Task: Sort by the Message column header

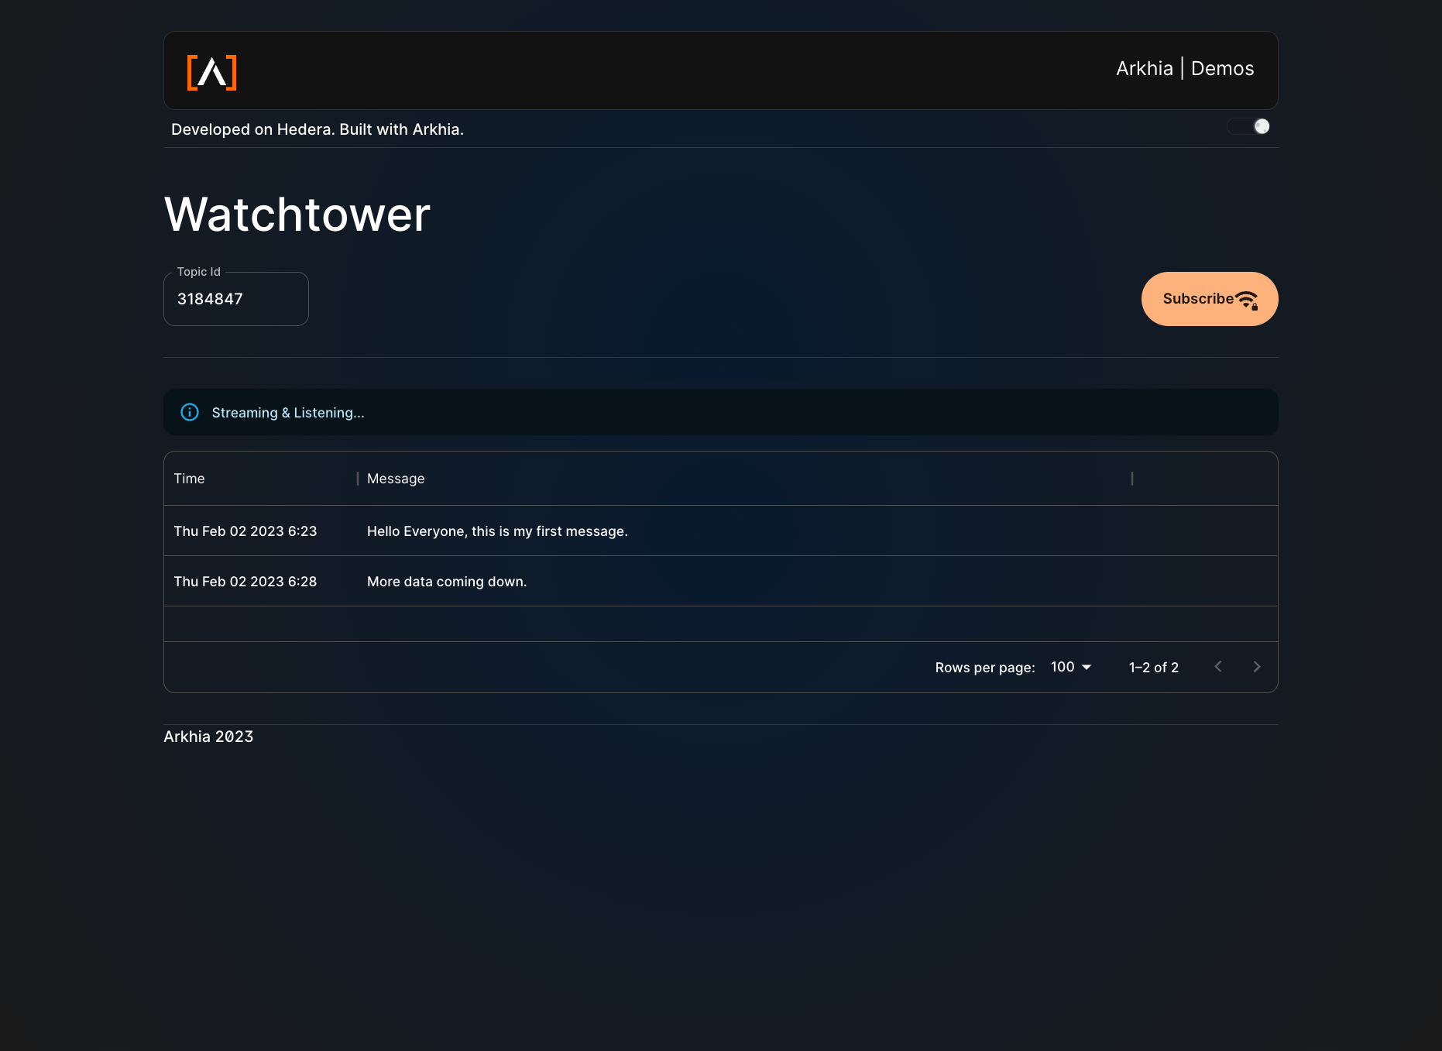Action: 396,479
